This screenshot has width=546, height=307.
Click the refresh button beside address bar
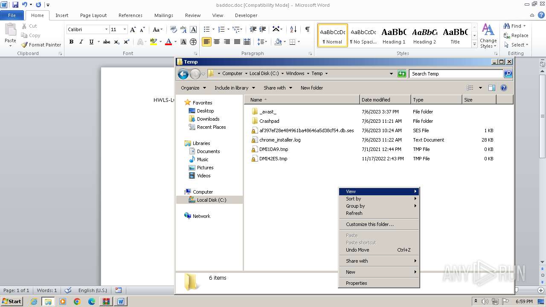402,74
